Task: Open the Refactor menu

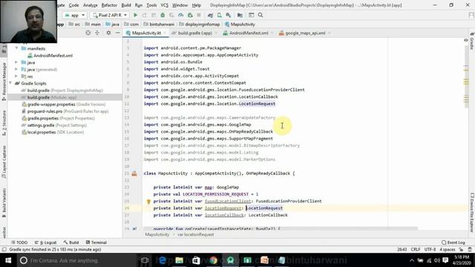Action: click(109, 5)
